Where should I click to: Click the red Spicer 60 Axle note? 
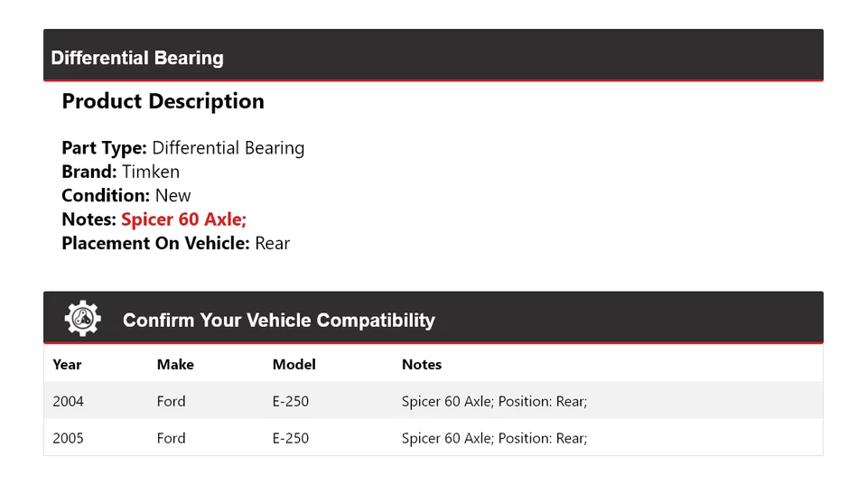[183, 219]
